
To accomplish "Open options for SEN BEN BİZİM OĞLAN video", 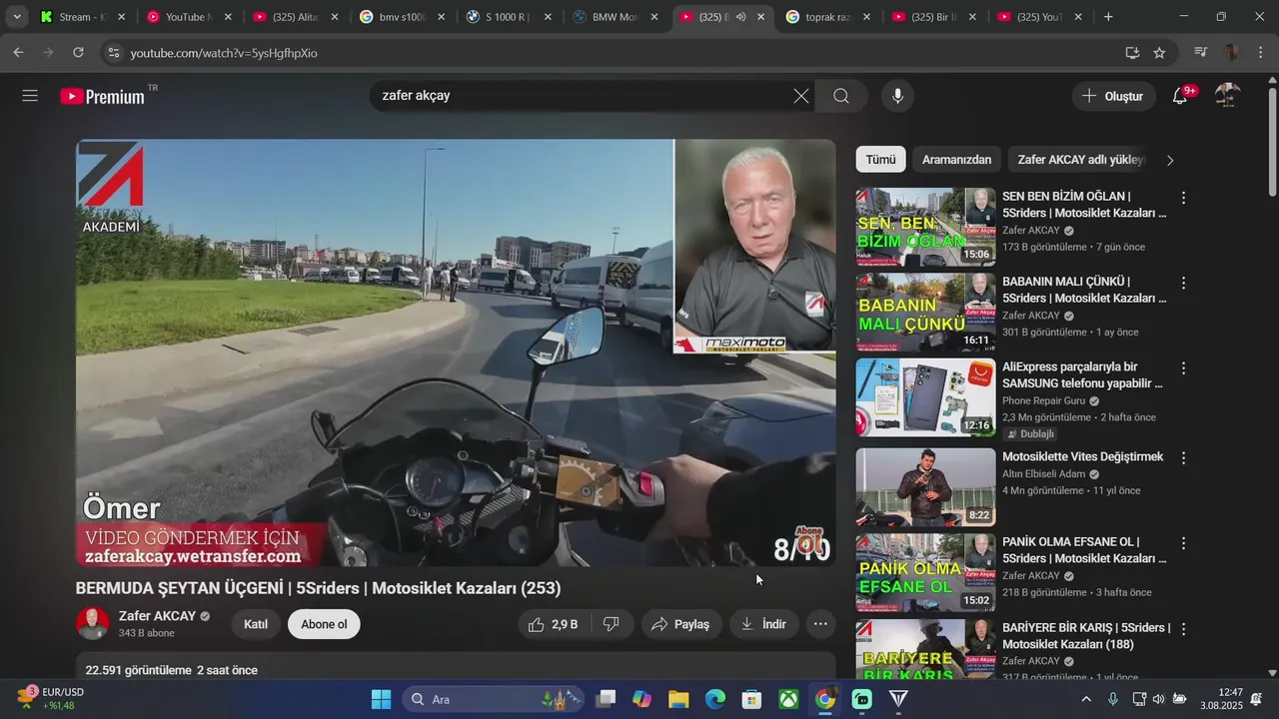I will point(1183,198).
